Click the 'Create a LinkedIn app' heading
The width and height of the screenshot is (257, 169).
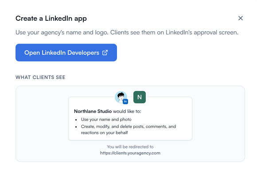coord(51,19)
